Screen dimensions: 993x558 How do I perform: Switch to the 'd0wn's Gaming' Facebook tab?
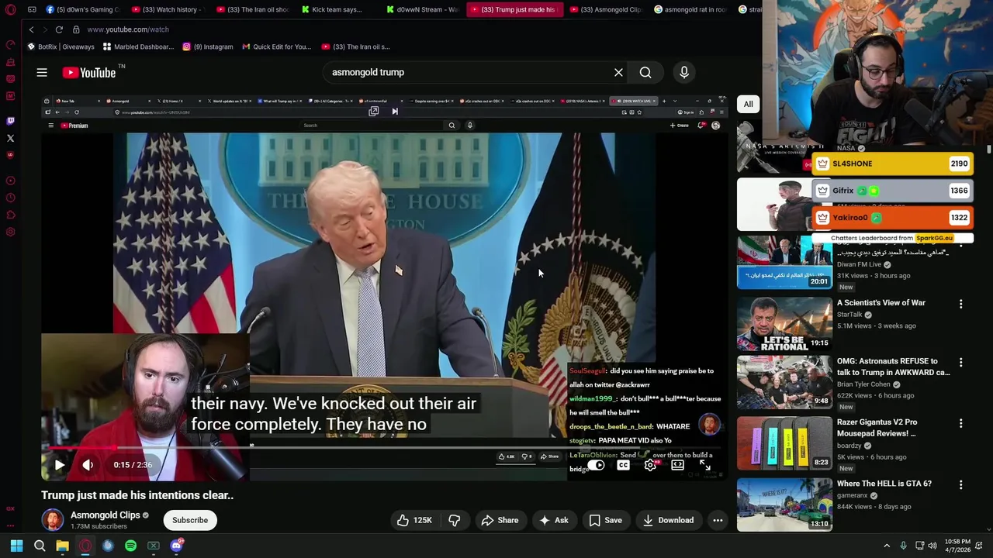pos(81,9)
